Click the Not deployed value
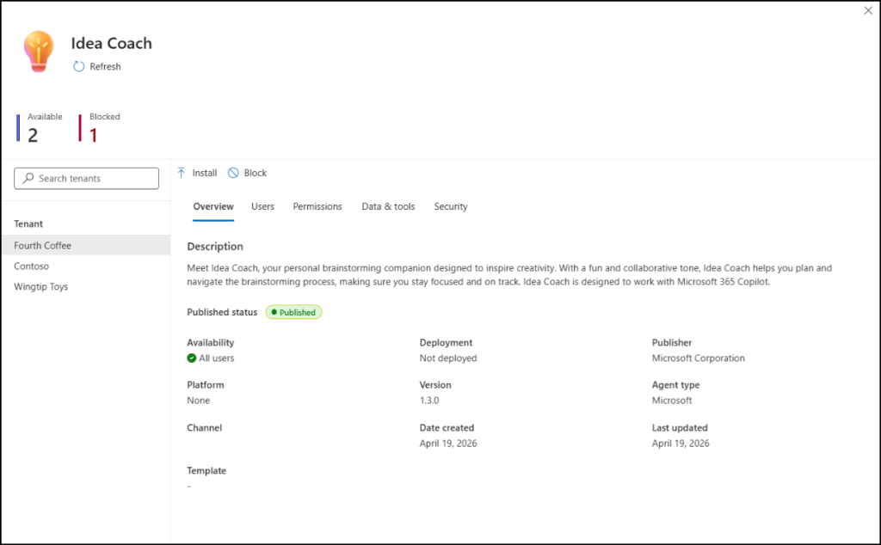Image resolution: width=881 pixels, height=545 pixels. 448,358
